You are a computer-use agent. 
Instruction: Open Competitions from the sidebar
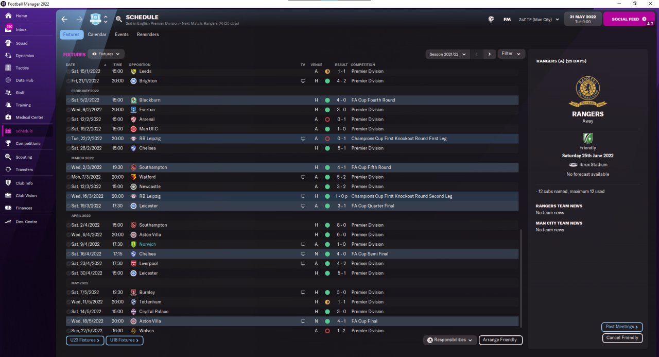(27, 144)
